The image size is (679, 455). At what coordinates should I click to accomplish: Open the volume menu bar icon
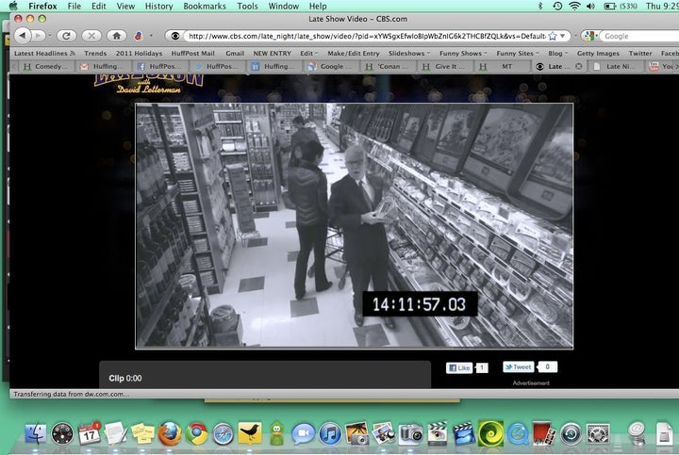[x=590, y=6]
